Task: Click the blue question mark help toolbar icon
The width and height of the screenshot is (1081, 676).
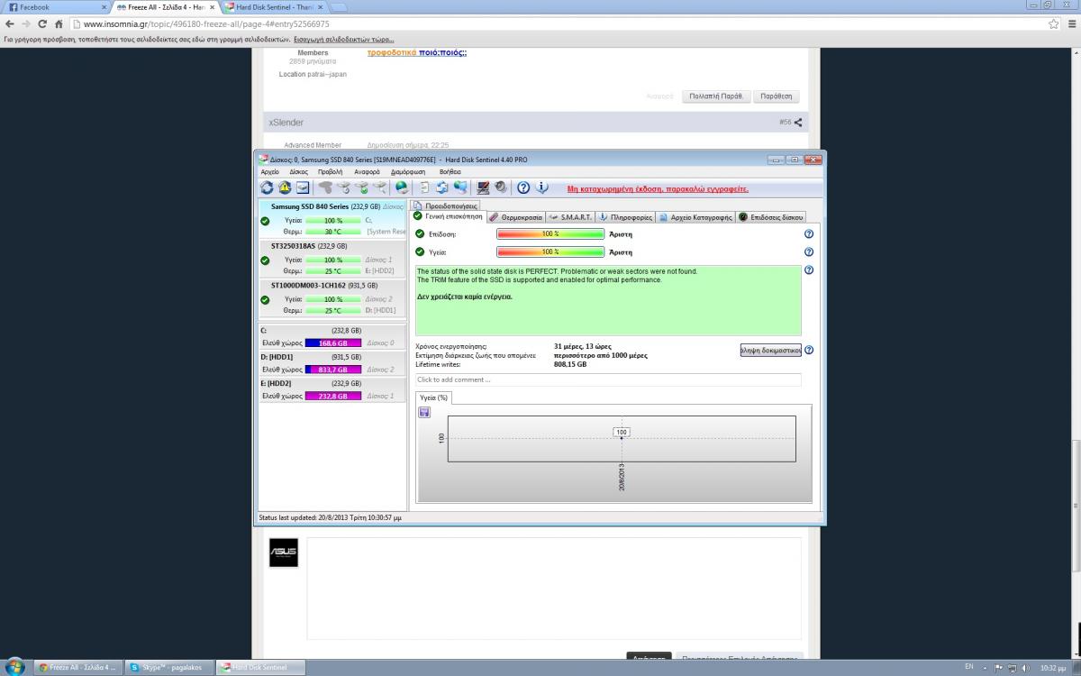Action: 523,187
